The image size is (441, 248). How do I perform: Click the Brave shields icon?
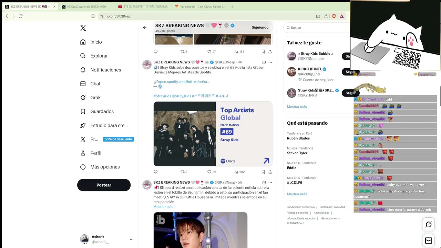click(334, 16)
